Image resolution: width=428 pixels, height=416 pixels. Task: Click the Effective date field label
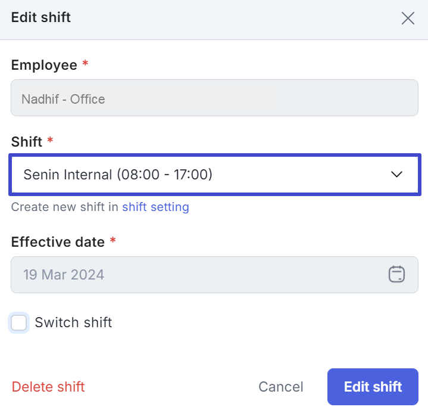pyautogui.click(x=58, y=242)
